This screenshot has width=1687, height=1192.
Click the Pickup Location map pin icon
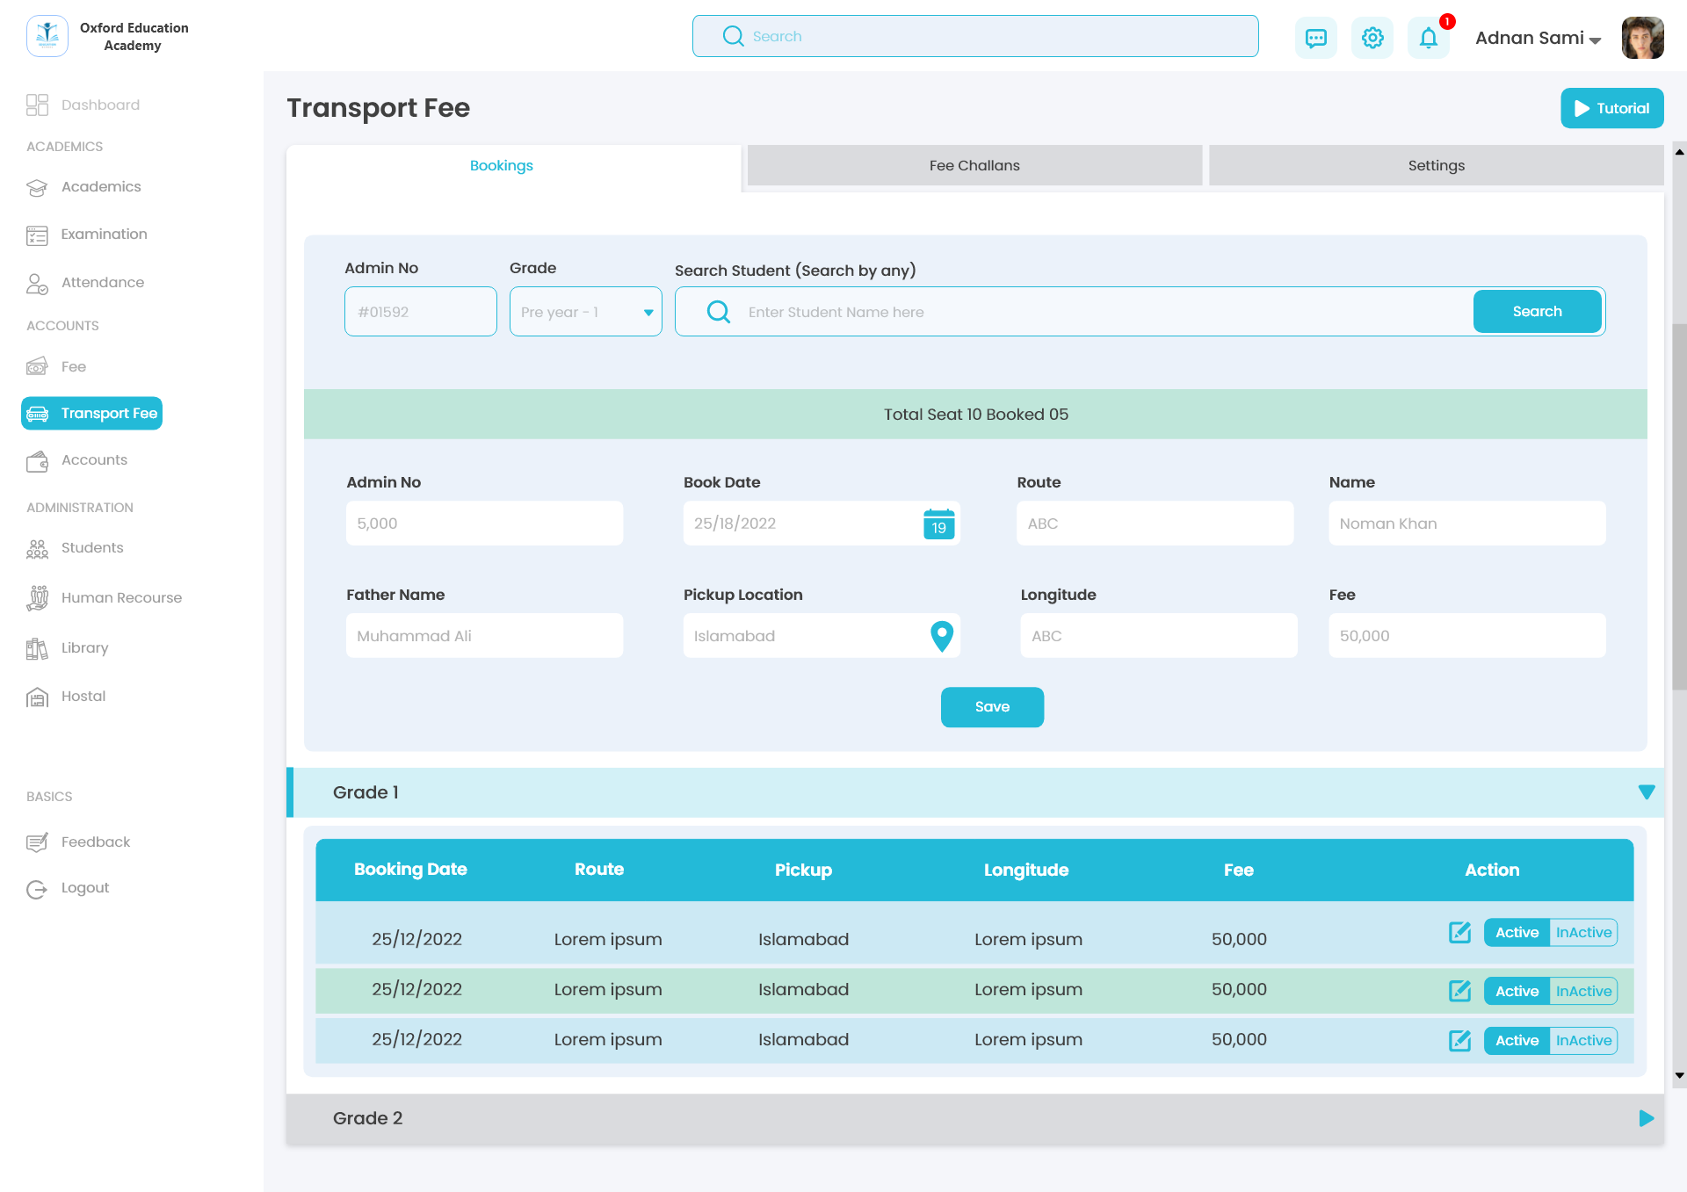tap(941, 636)
